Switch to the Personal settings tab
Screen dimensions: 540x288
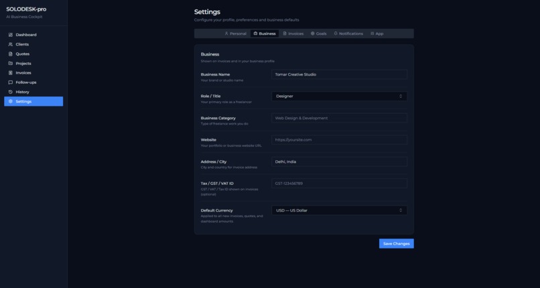click(x=235, y=33)
